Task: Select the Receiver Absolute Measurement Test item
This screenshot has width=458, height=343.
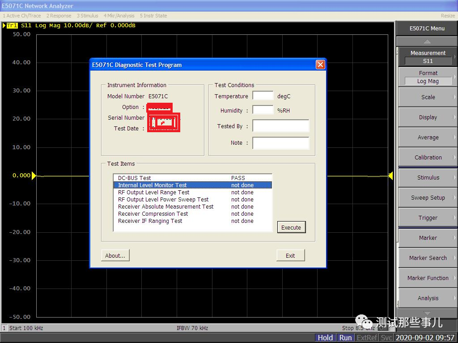Action: click(193, 206)
